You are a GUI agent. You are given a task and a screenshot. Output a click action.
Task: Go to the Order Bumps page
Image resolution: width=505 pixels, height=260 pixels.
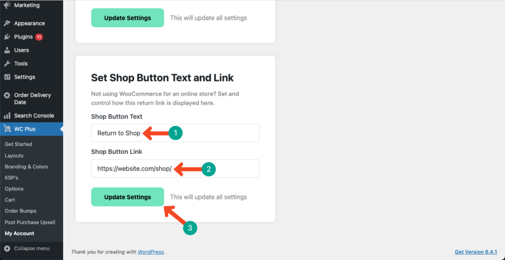pos(21,211)
